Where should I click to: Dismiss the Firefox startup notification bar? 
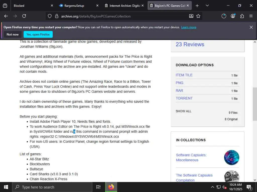(x=251, y=27)
